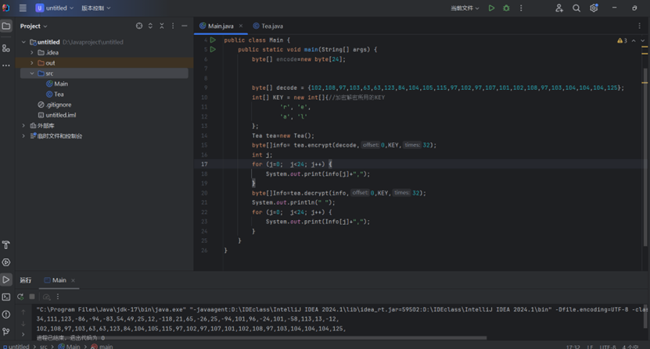The image size is (650, 349).
Task: Switch to the Tea.java editor tab
Action: pos(271,26)
